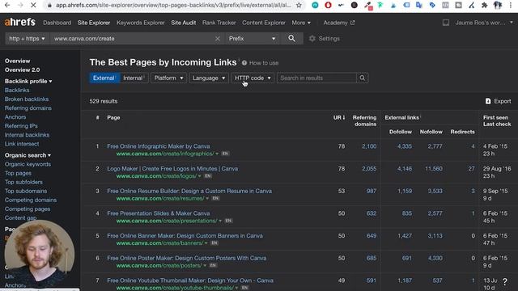Image resolution: width=518 pixels, height=291 pixels.
Task: Click Referring IPs sidebar link
Action: 21,126
